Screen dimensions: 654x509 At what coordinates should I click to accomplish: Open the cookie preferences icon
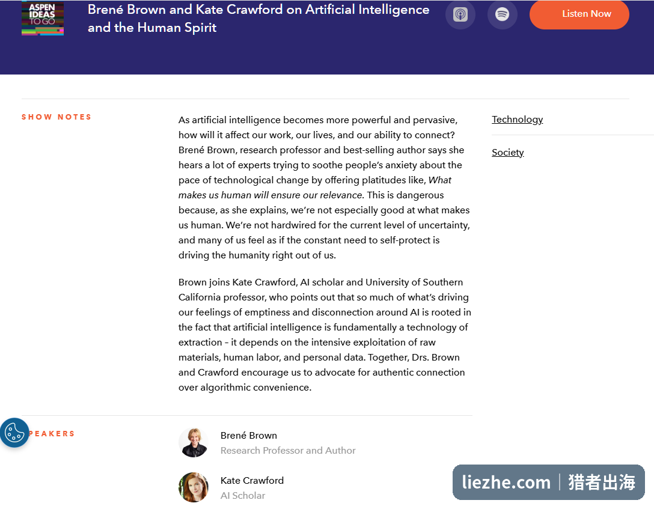point(14,433)
